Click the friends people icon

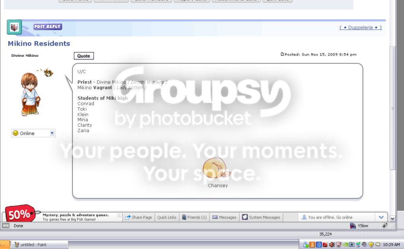click(x=184, y=217)
